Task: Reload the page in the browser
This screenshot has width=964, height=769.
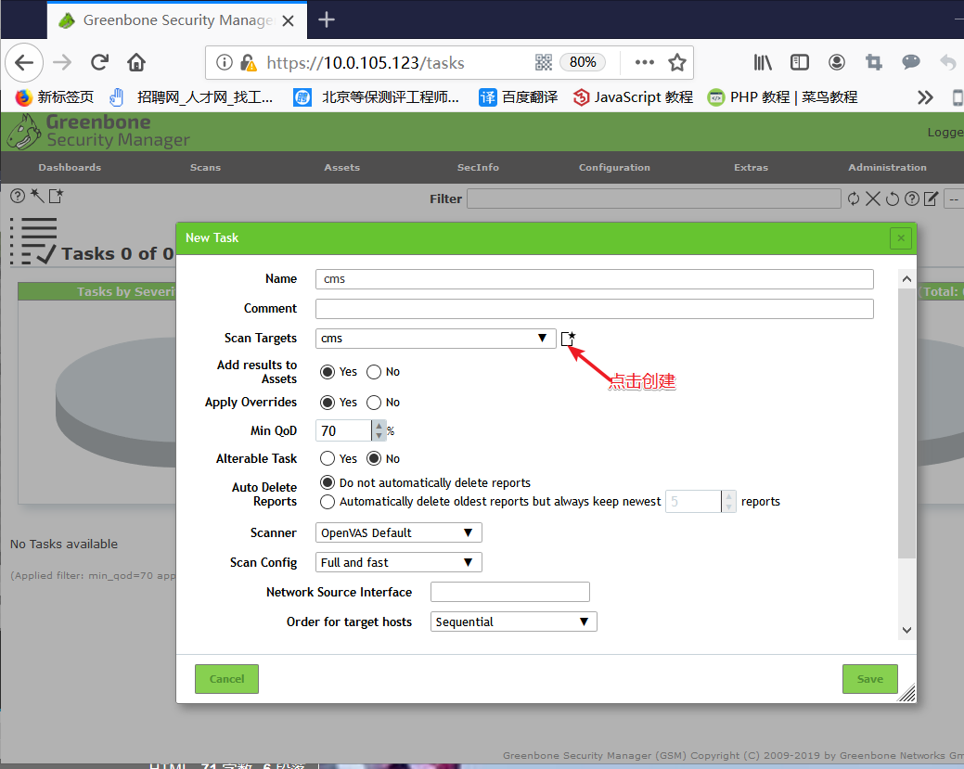Action: tap(99, 62)
